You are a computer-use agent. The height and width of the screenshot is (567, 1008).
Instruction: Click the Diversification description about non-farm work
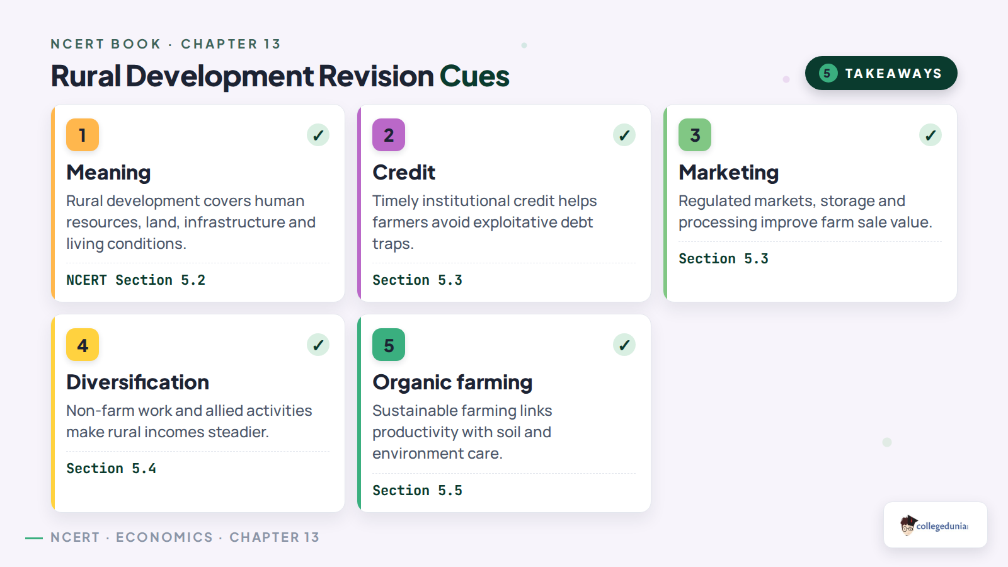click(189, 421)
